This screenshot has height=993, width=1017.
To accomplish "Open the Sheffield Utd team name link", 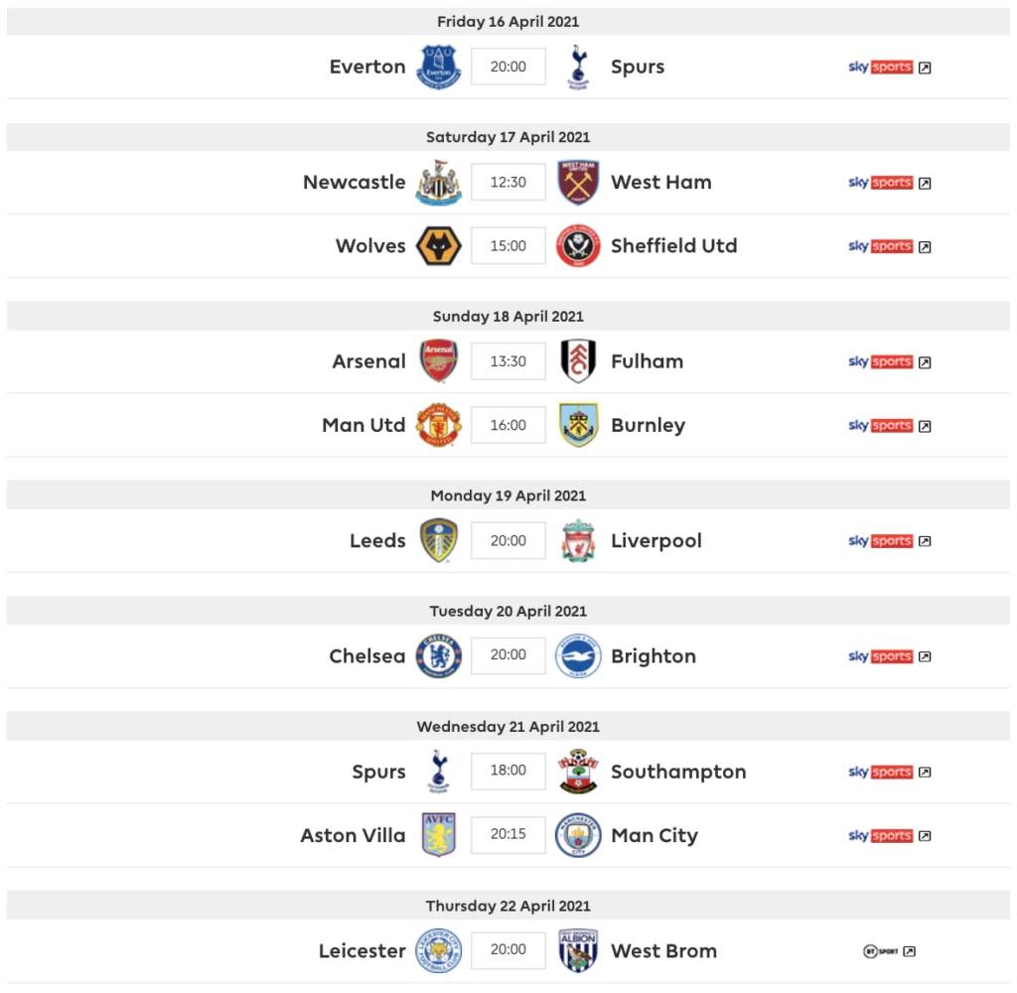I will pos(674,246).
